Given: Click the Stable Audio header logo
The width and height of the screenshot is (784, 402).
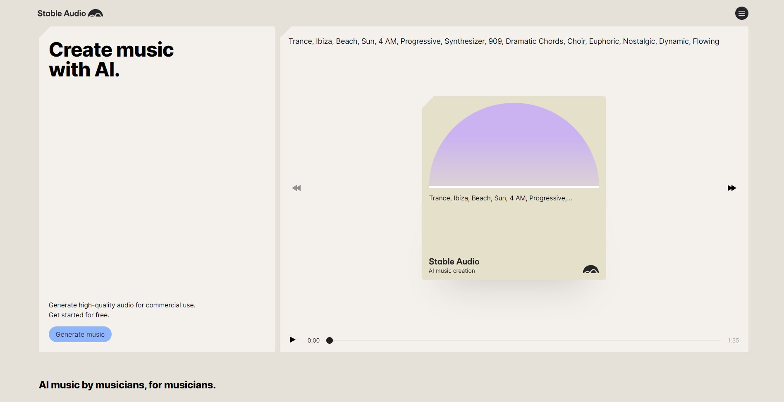Looking at the screenshot, I should 70,13.
